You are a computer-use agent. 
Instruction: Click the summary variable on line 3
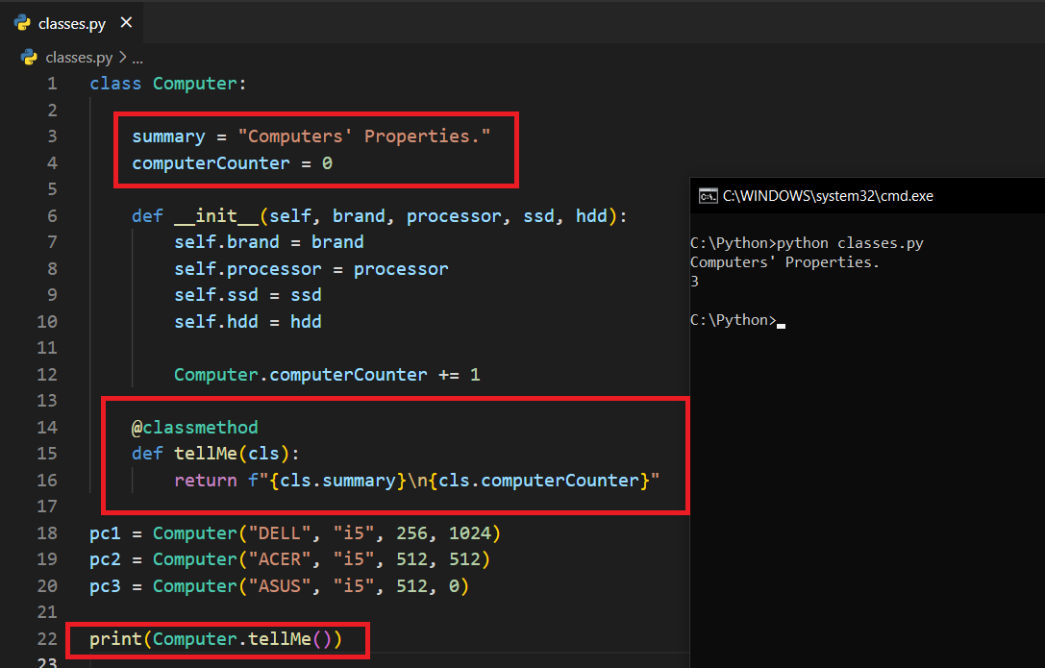coord(168,136)
